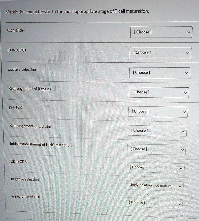Screen dimensions: 199x221
Task: Open the dropdown for CD4+CD8+
Action: 160,53
